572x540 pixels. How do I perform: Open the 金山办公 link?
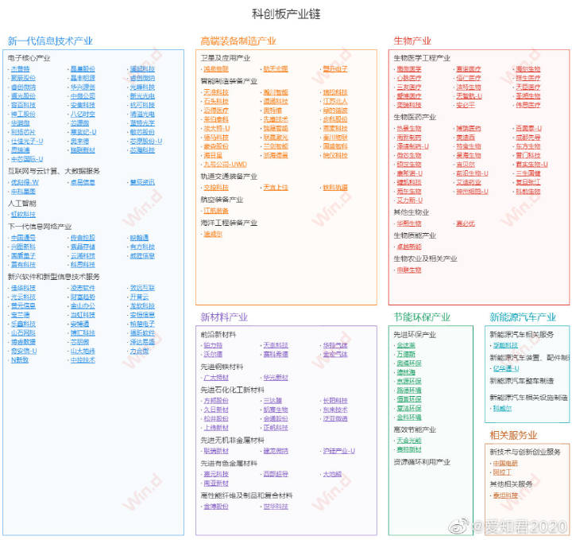click(83, 306)
